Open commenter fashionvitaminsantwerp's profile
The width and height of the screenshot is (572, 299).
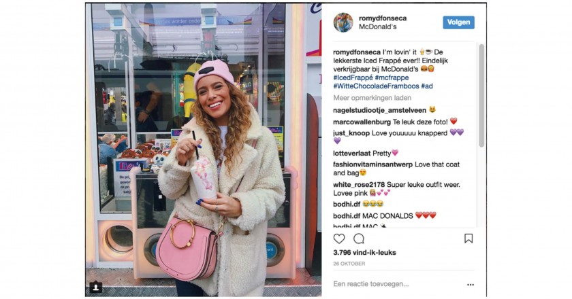[373, 164]
